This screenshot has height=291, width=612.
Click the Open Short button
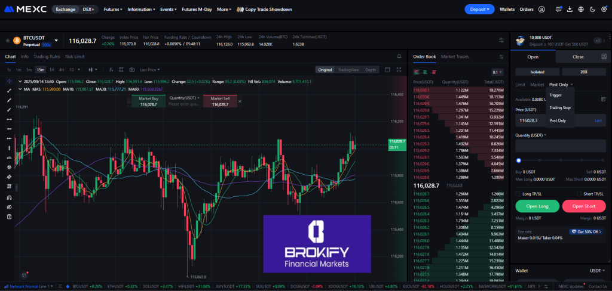pos(583,206)
